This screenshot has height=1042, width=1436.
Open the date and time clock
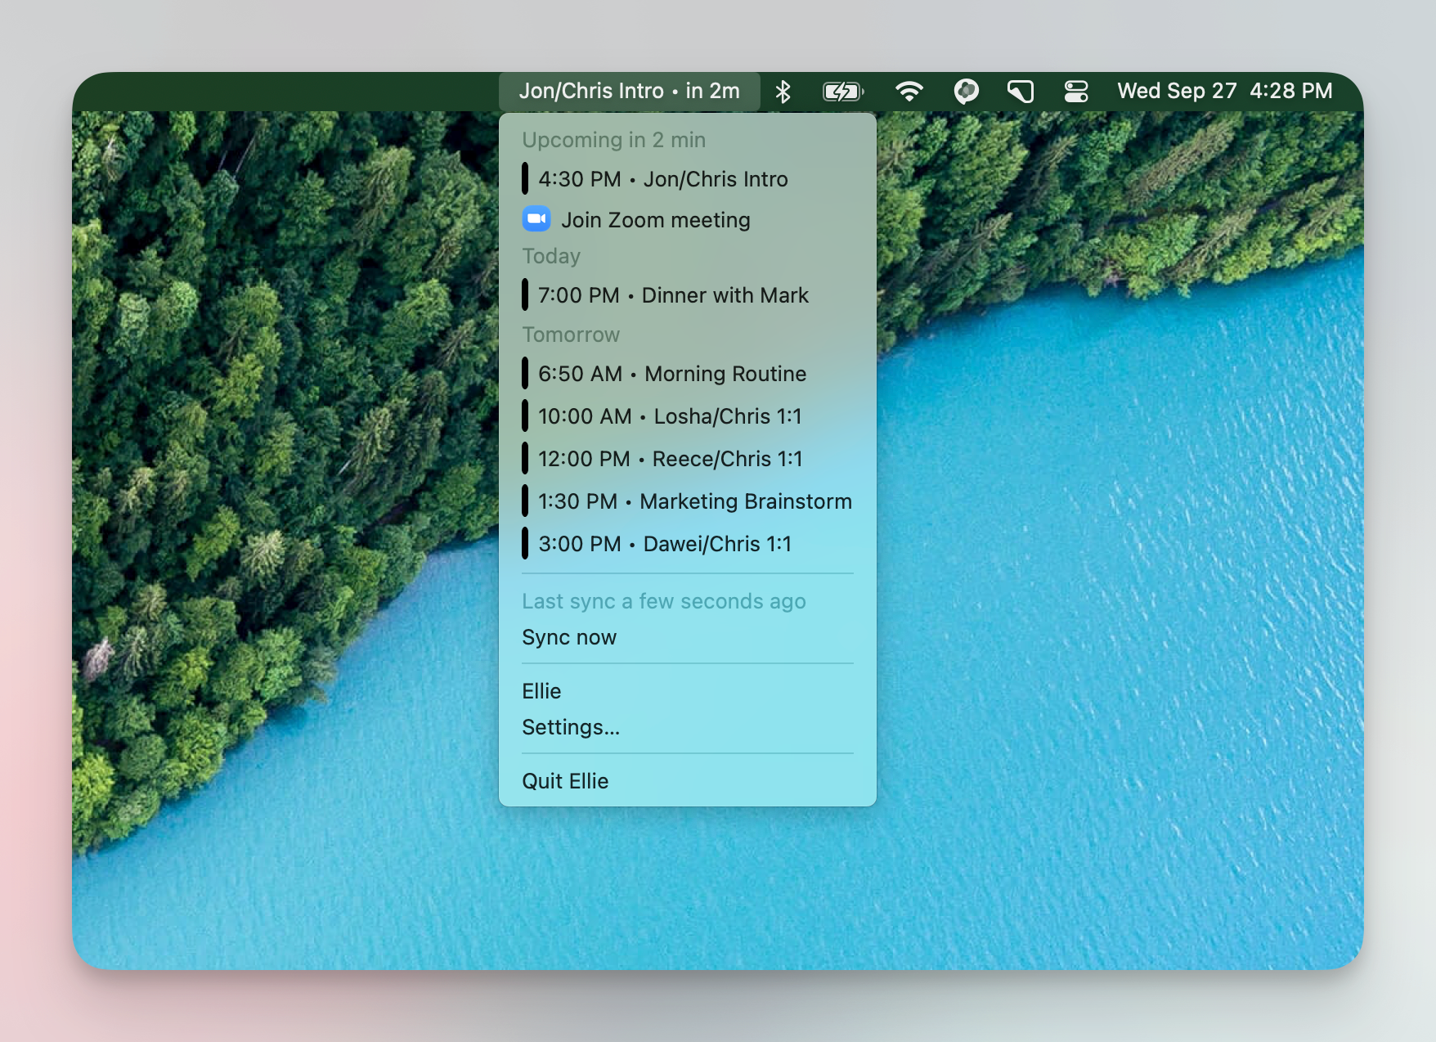(1224, 91)
